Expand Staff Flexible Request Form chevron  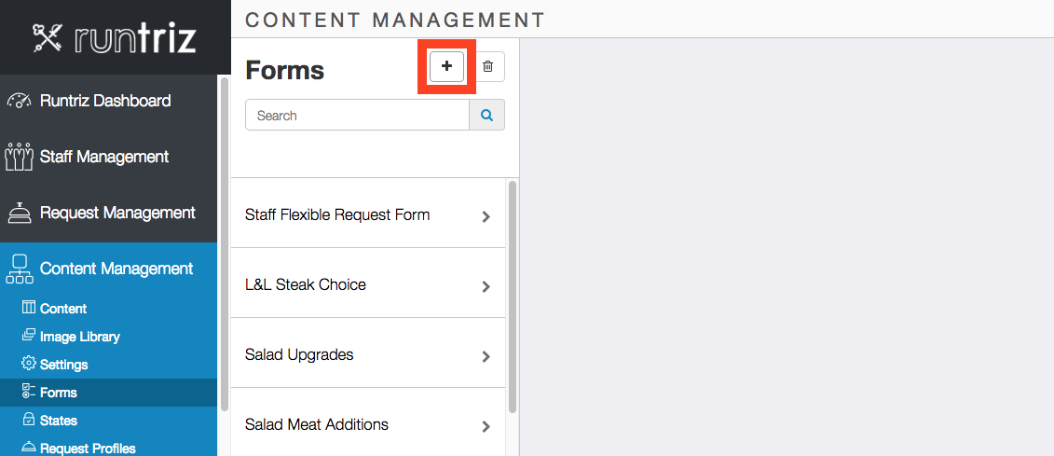tap(486, 216)
